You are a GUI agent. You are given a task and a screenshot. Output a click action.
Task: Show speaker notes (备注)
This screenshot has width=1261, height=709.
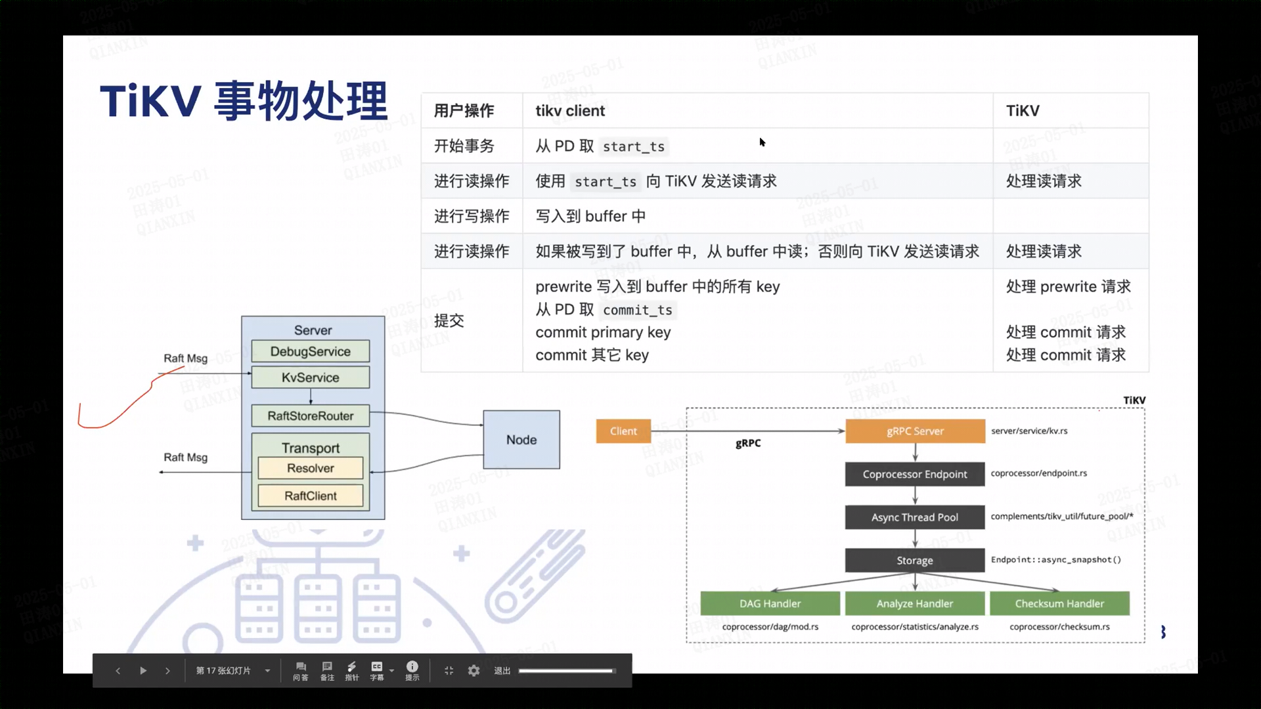[327, 671]
